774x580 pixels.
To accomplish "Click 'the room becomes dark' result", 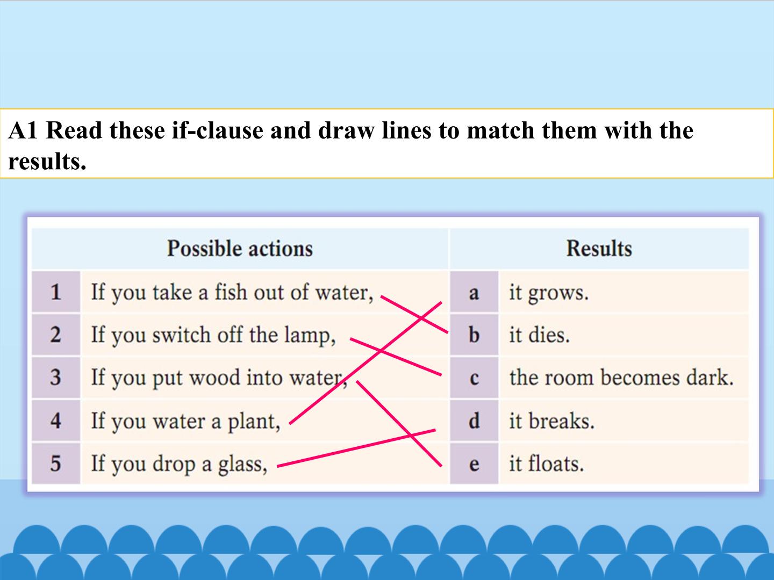I will [621, 378].
